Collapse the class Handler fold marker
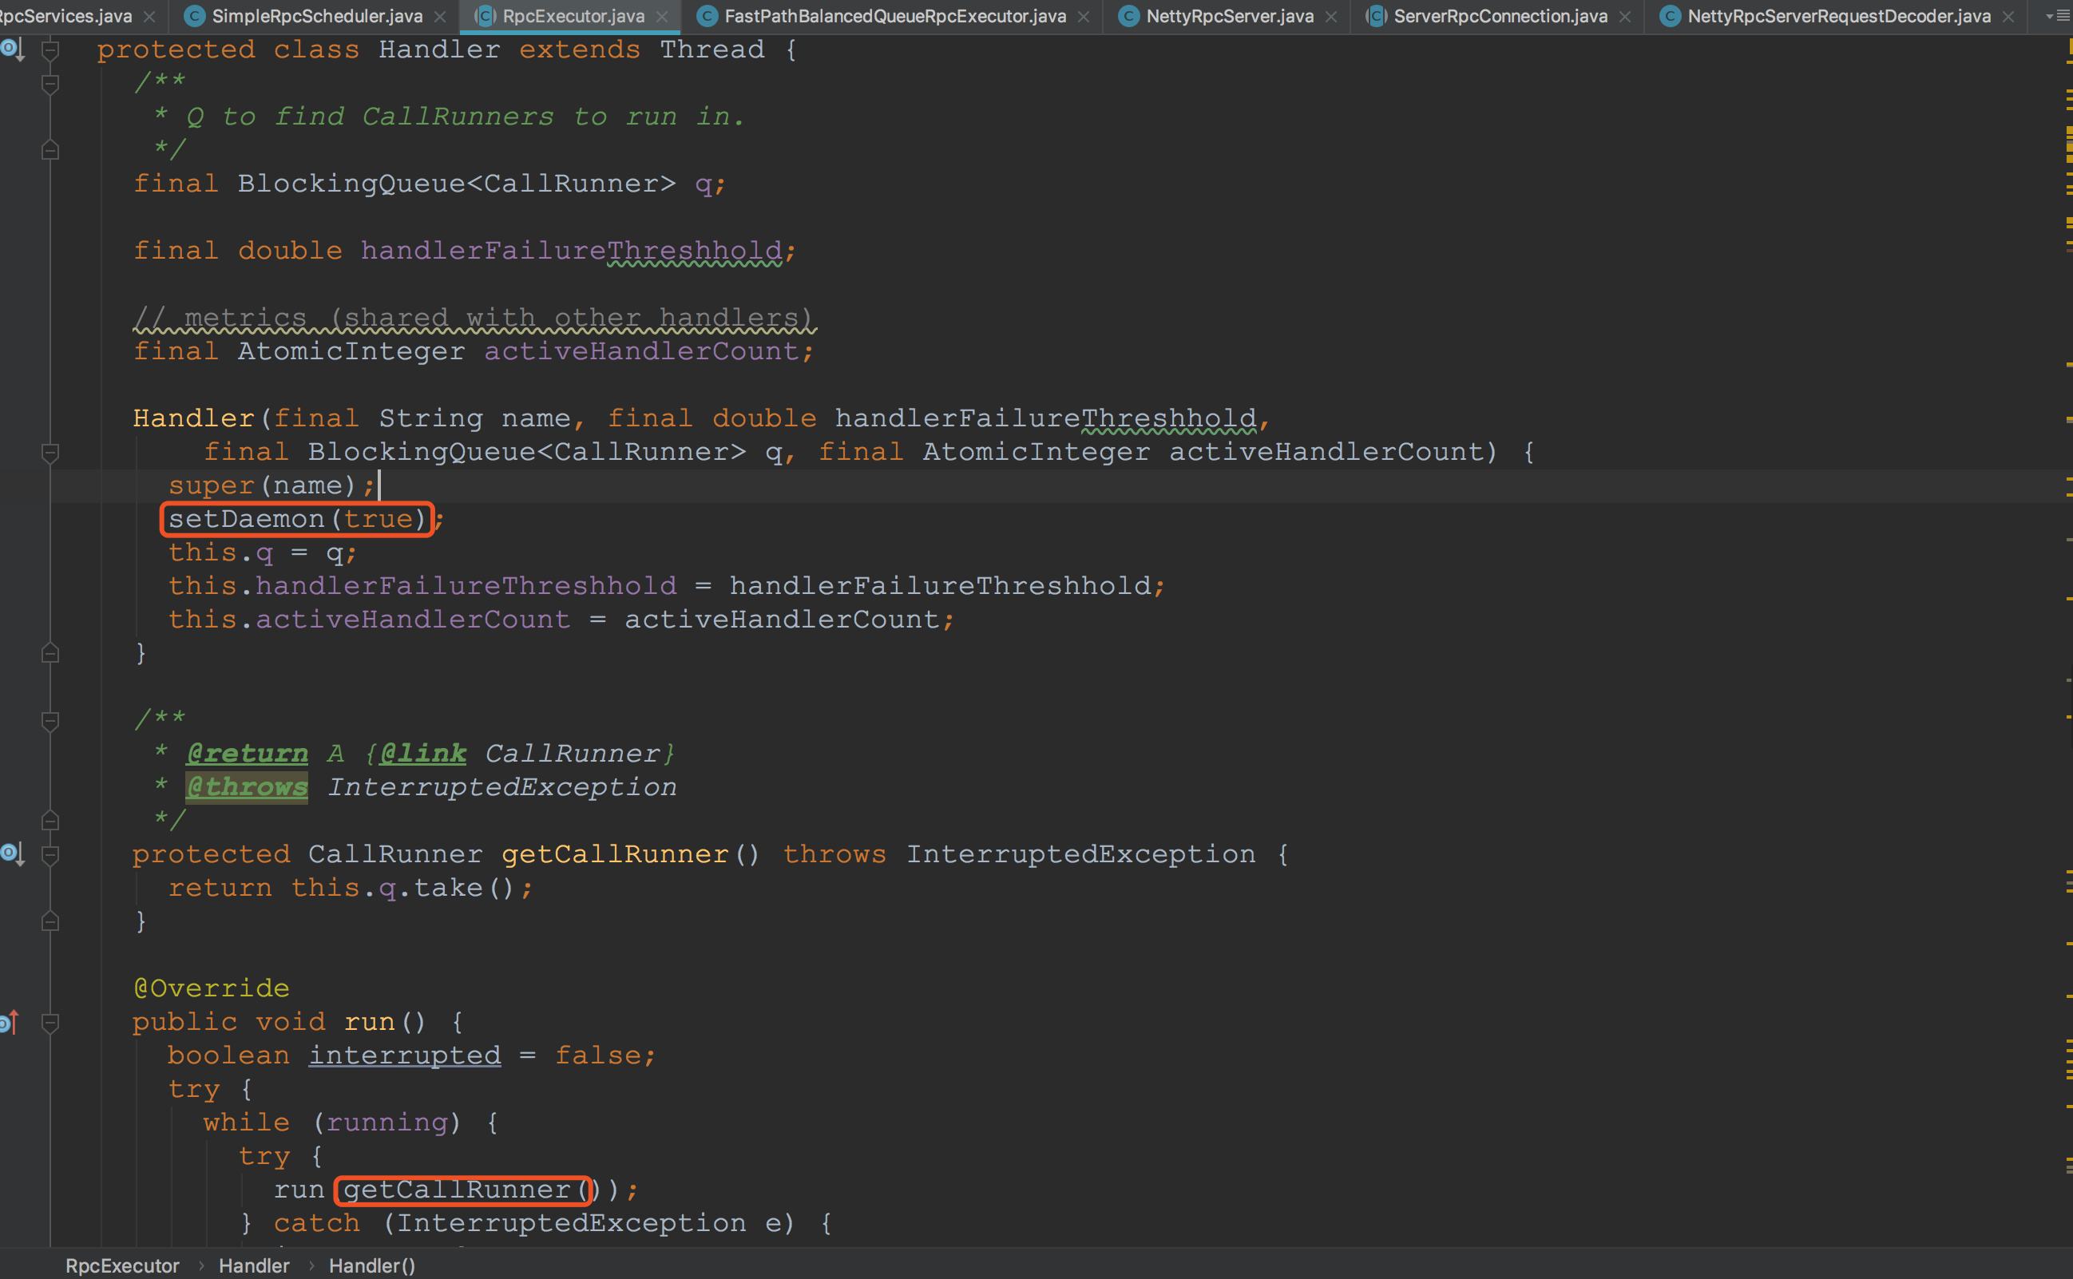 (x=50, y=51)
